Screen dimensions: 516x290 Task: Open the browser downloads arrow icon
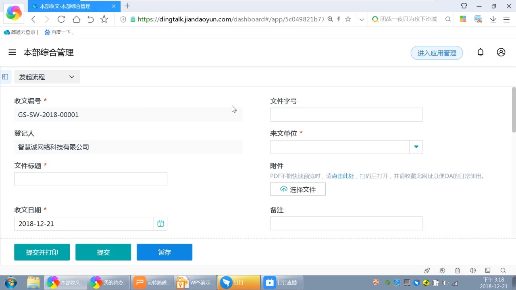pyautogui.click(x=493, y=19)
